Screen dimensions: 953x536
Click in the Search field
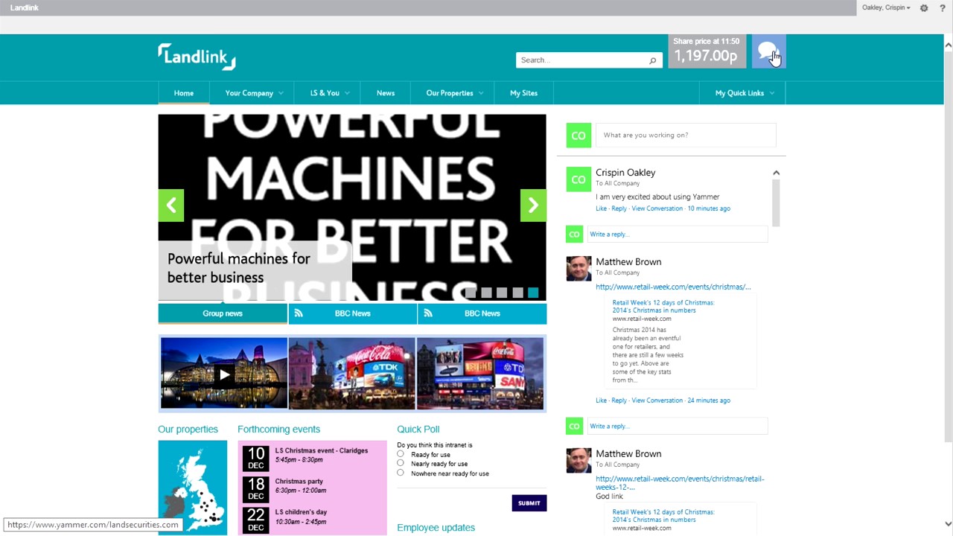pyautogui.click(x=581, y=60)
